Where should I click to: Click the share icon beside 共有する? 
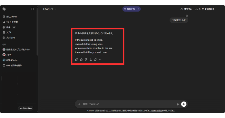coord(182,9)
